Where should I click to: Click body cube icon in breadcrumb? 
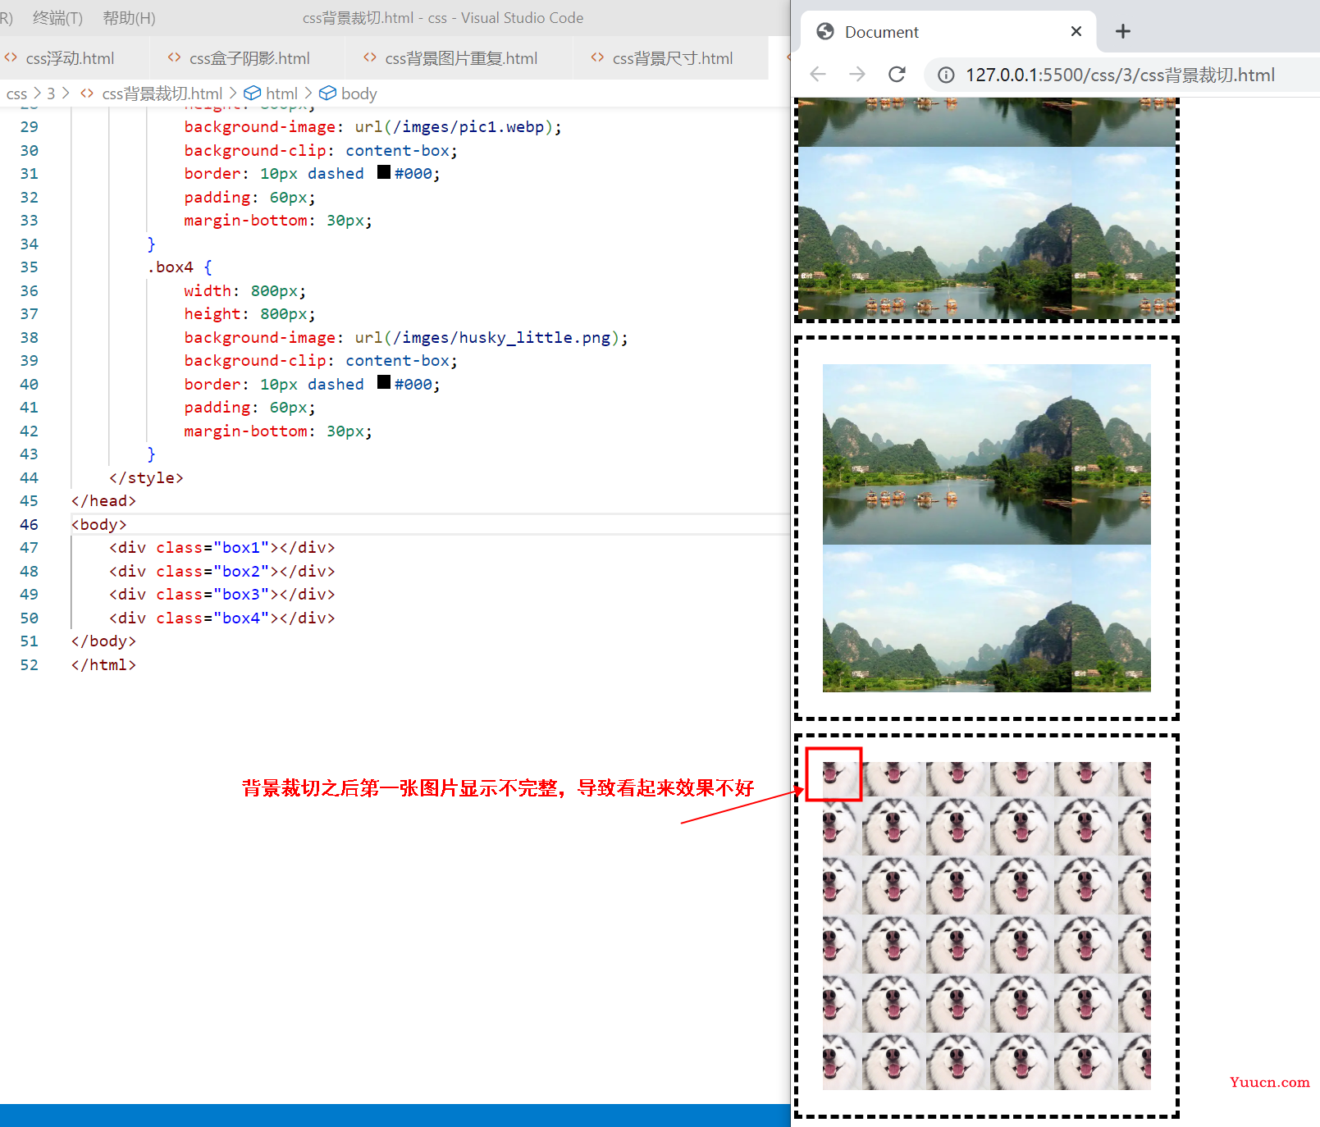click(x=327, y=94)
